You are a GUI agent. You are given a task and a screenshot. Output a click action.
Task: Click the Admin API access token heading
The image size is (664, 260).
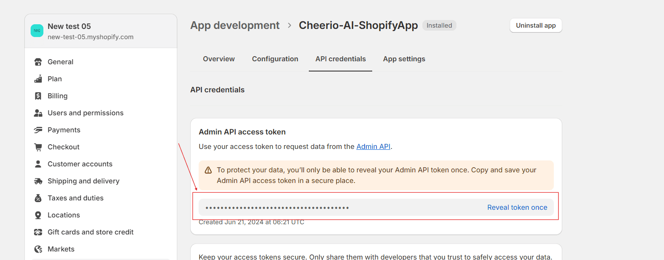point(242,132)
